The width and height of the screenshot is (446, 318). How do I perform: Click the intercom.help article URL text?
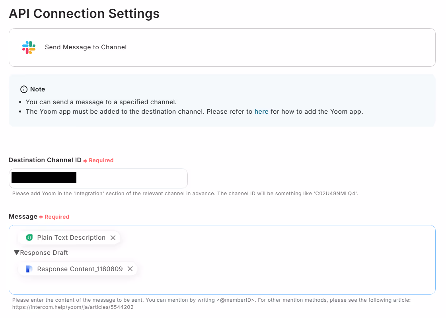point(73,307)
